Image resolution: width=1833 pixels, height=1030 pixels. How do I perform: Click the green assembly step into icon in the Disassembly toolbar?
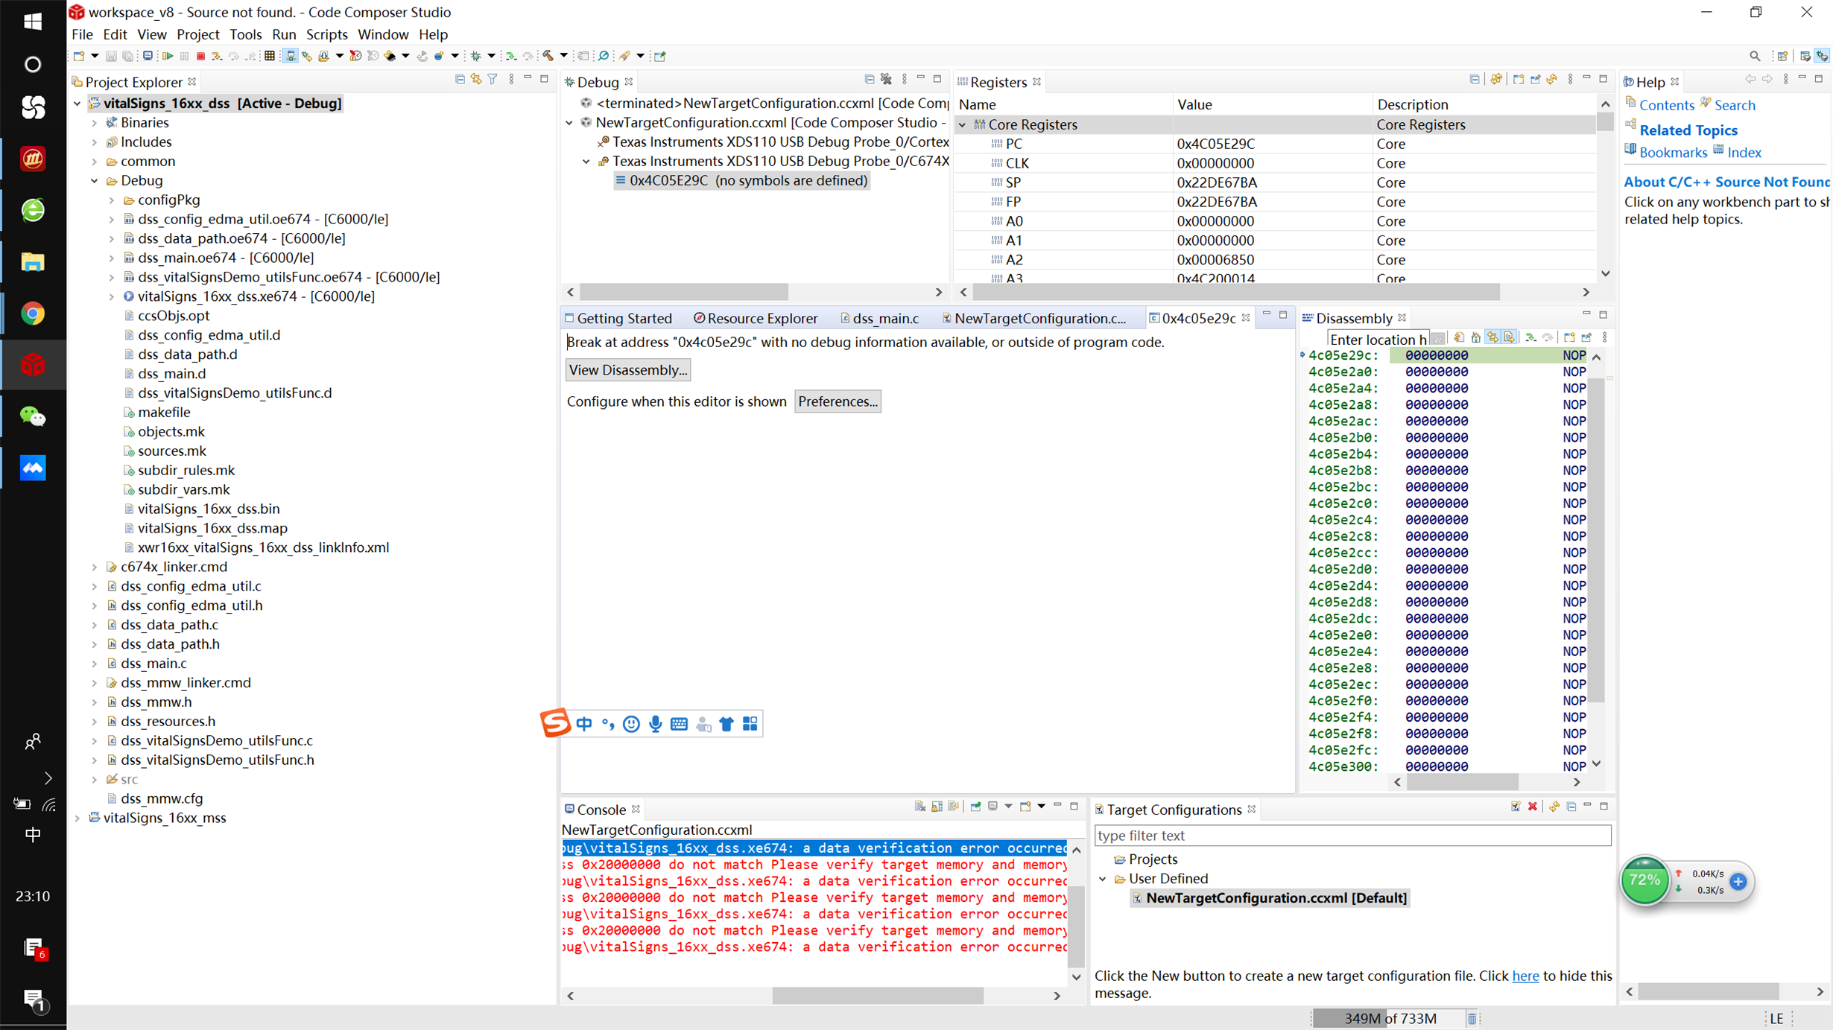pyautogui.click(x=1531, y=337)
